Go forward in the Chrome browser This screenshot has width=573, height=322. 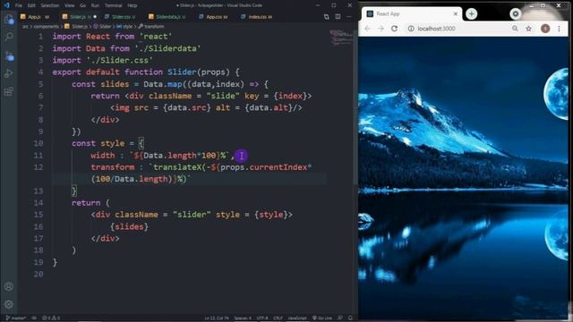click(381, 29)
